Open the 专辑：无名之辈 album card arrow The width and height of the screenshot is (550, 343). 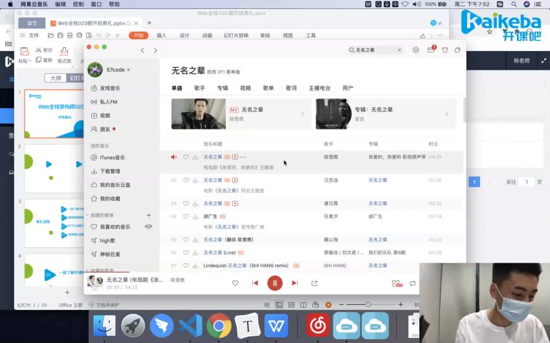446,114
